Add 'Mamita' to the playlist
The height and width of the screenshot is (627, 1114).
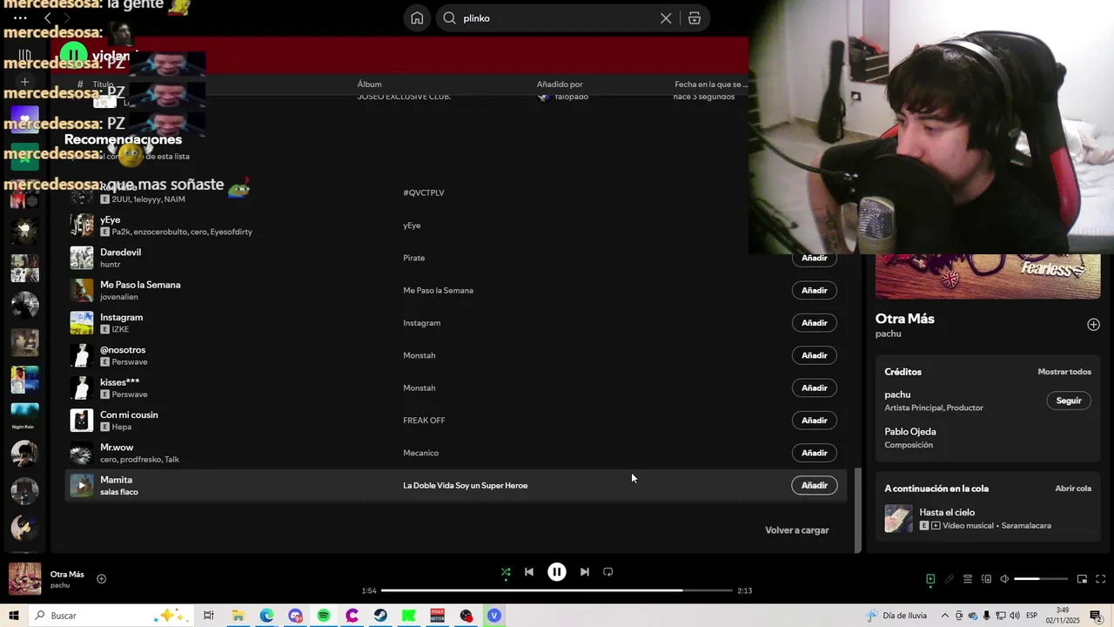(x=814, y=485)
